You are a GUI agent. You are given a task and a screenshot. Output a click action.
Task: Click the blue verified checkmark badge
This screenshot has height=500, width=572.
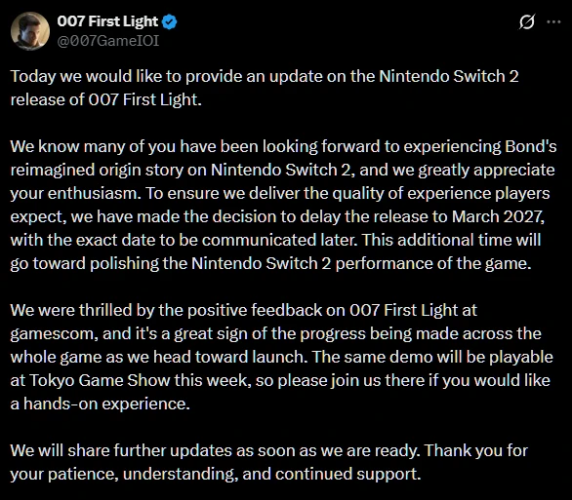coord(169,21)
